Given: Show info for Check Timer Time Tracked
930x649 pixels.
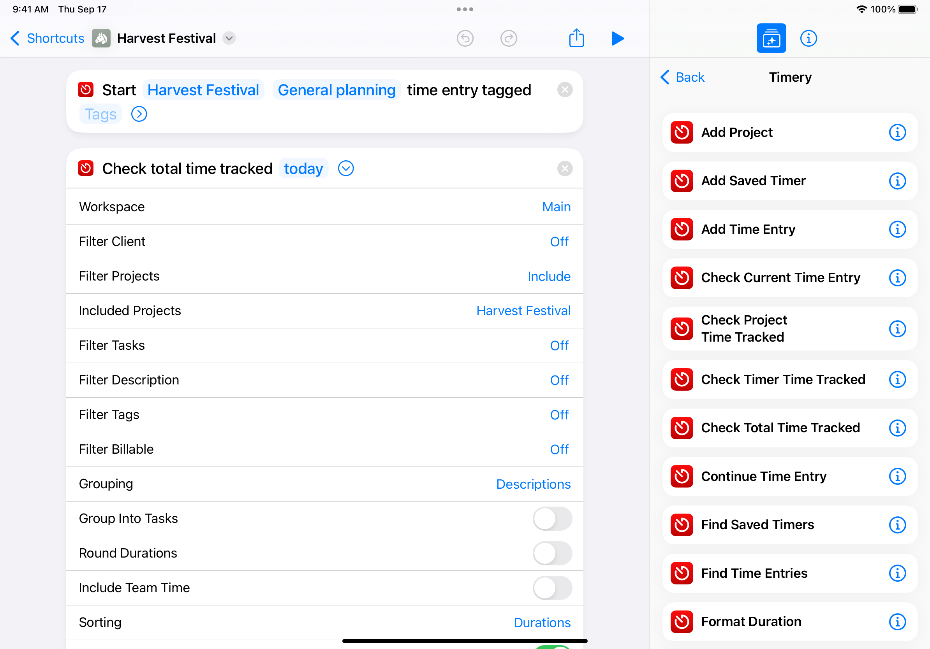Looking at the screenshot, I should tap(897, 379).
